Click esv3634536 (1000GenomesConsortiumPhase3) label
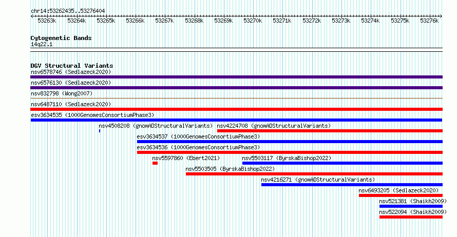The height and width of the screenshot is (237, 457). tap(198, 147)
